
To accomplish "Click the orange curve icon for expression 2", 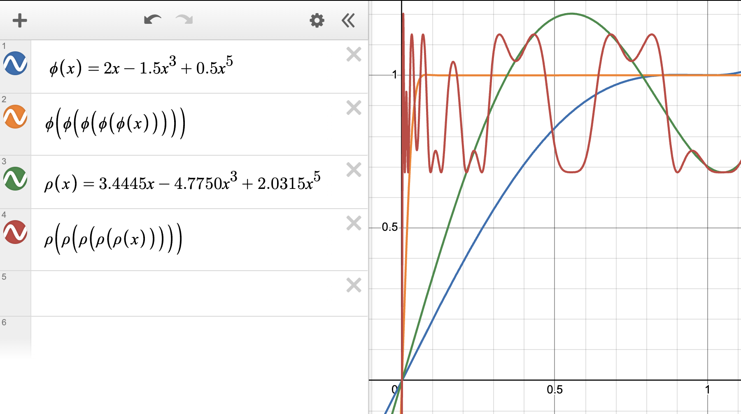I will [x=15, y=119].
